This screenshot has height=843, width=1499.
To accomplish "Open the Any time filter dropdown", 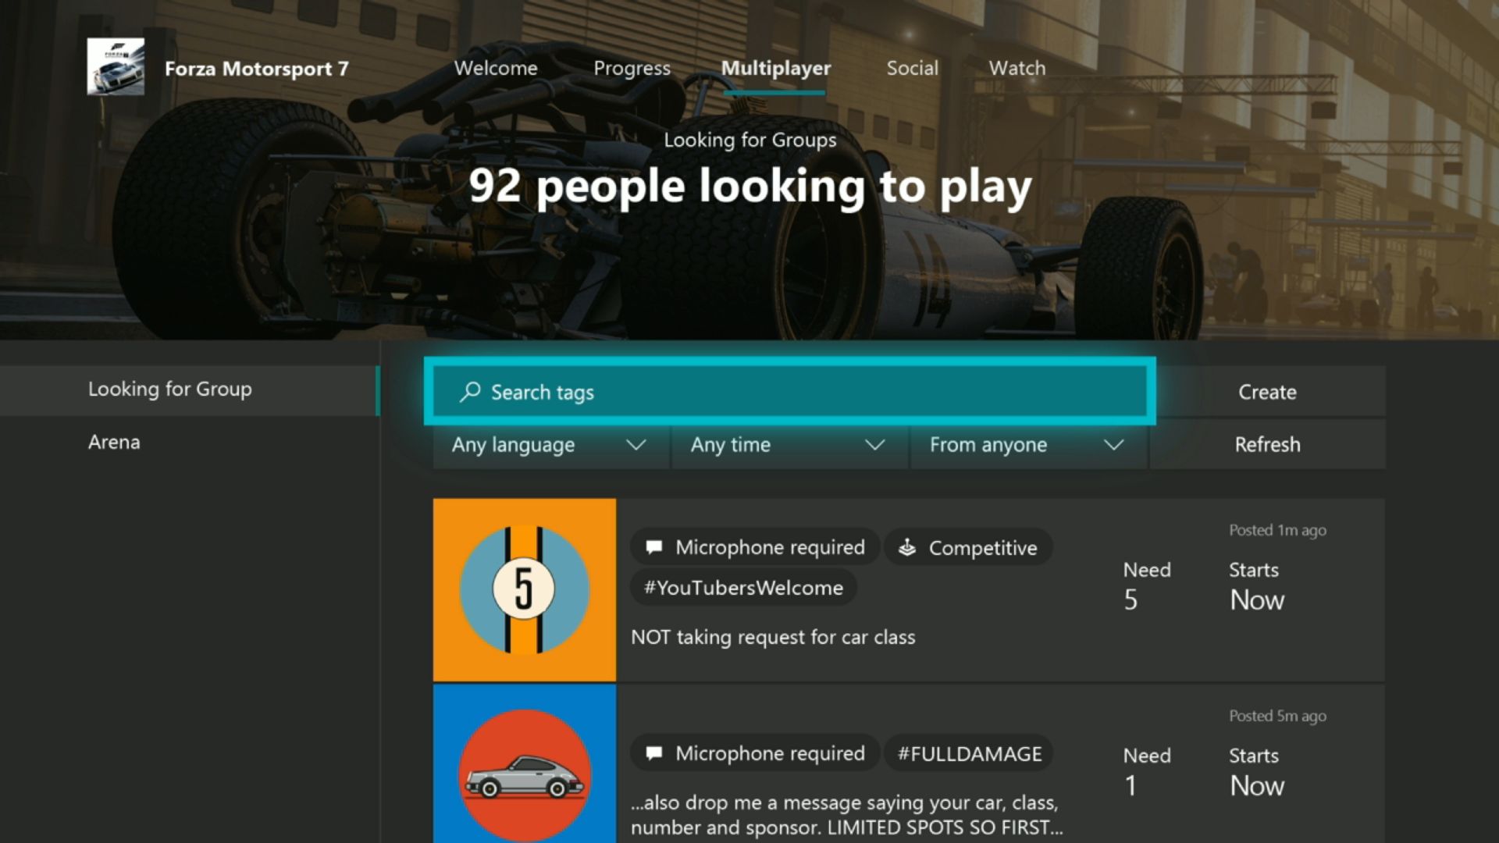I will pos(789,445).
